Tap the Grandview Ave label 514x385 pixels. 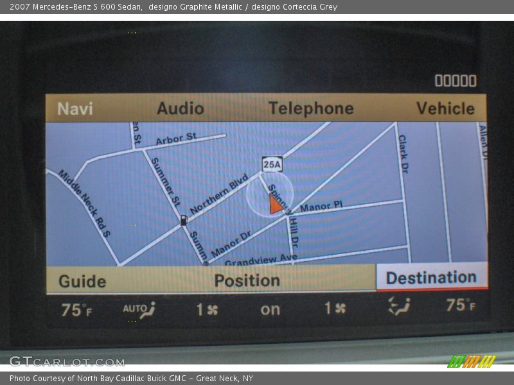261,260
